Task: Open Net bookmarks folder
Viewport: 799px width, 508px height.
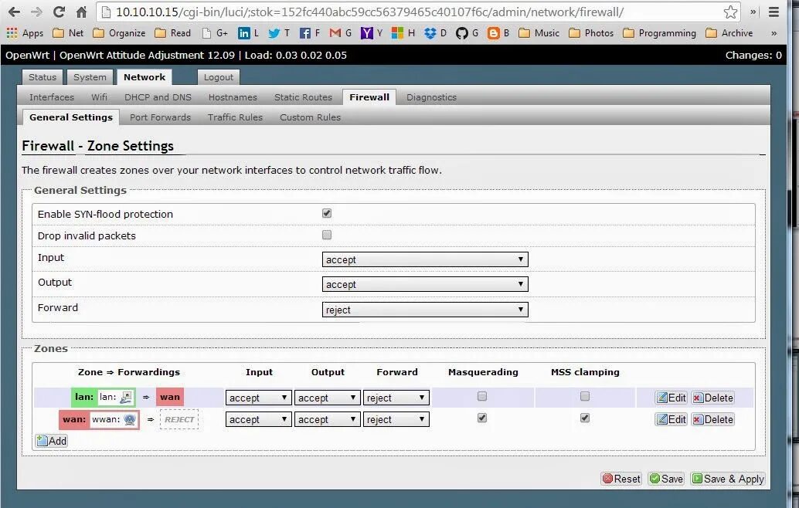Action: click(68, 33)
